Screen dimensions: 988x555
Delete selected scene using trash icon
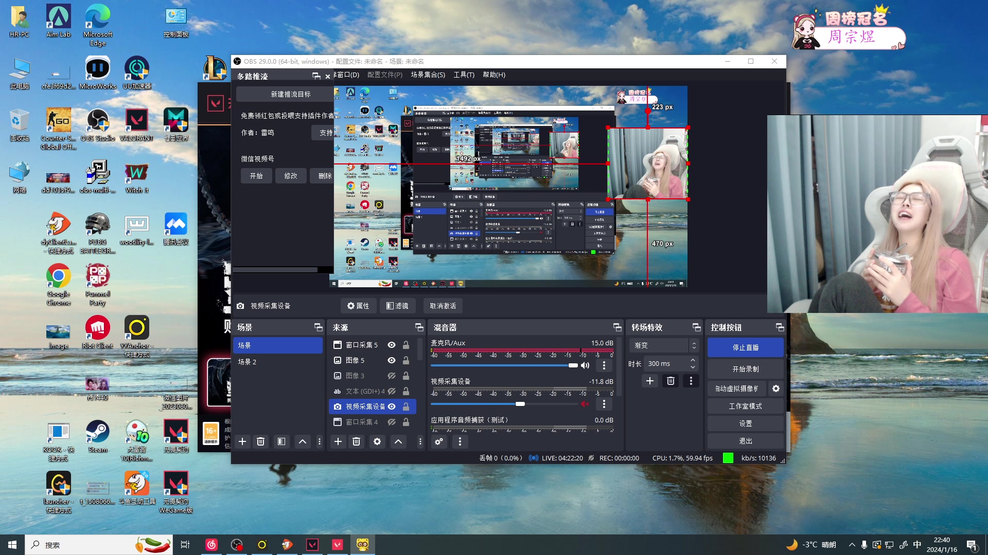tap(261, 441)
